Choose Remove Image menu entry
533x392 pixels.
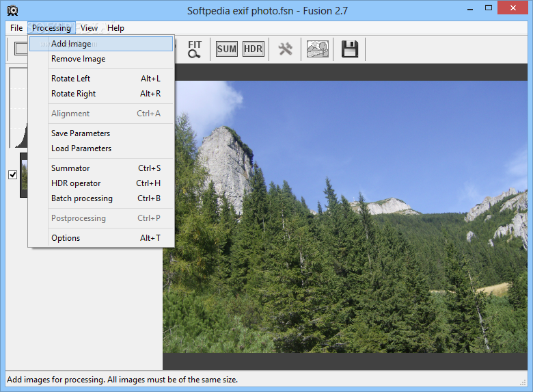click(x=101, y=59)
